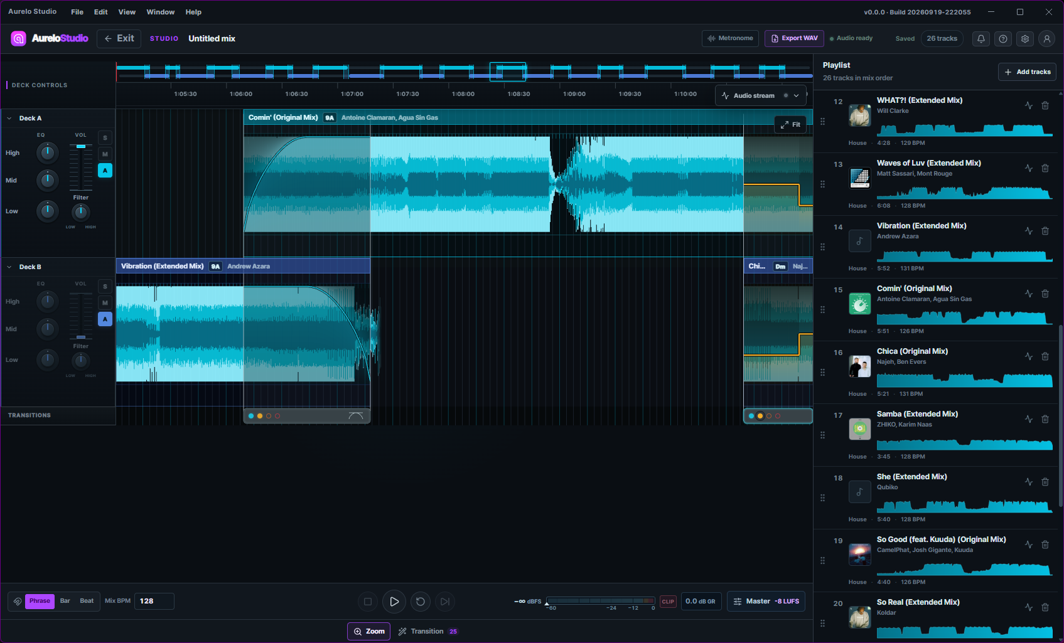Toggle Deck A solo button

[105, 138]
